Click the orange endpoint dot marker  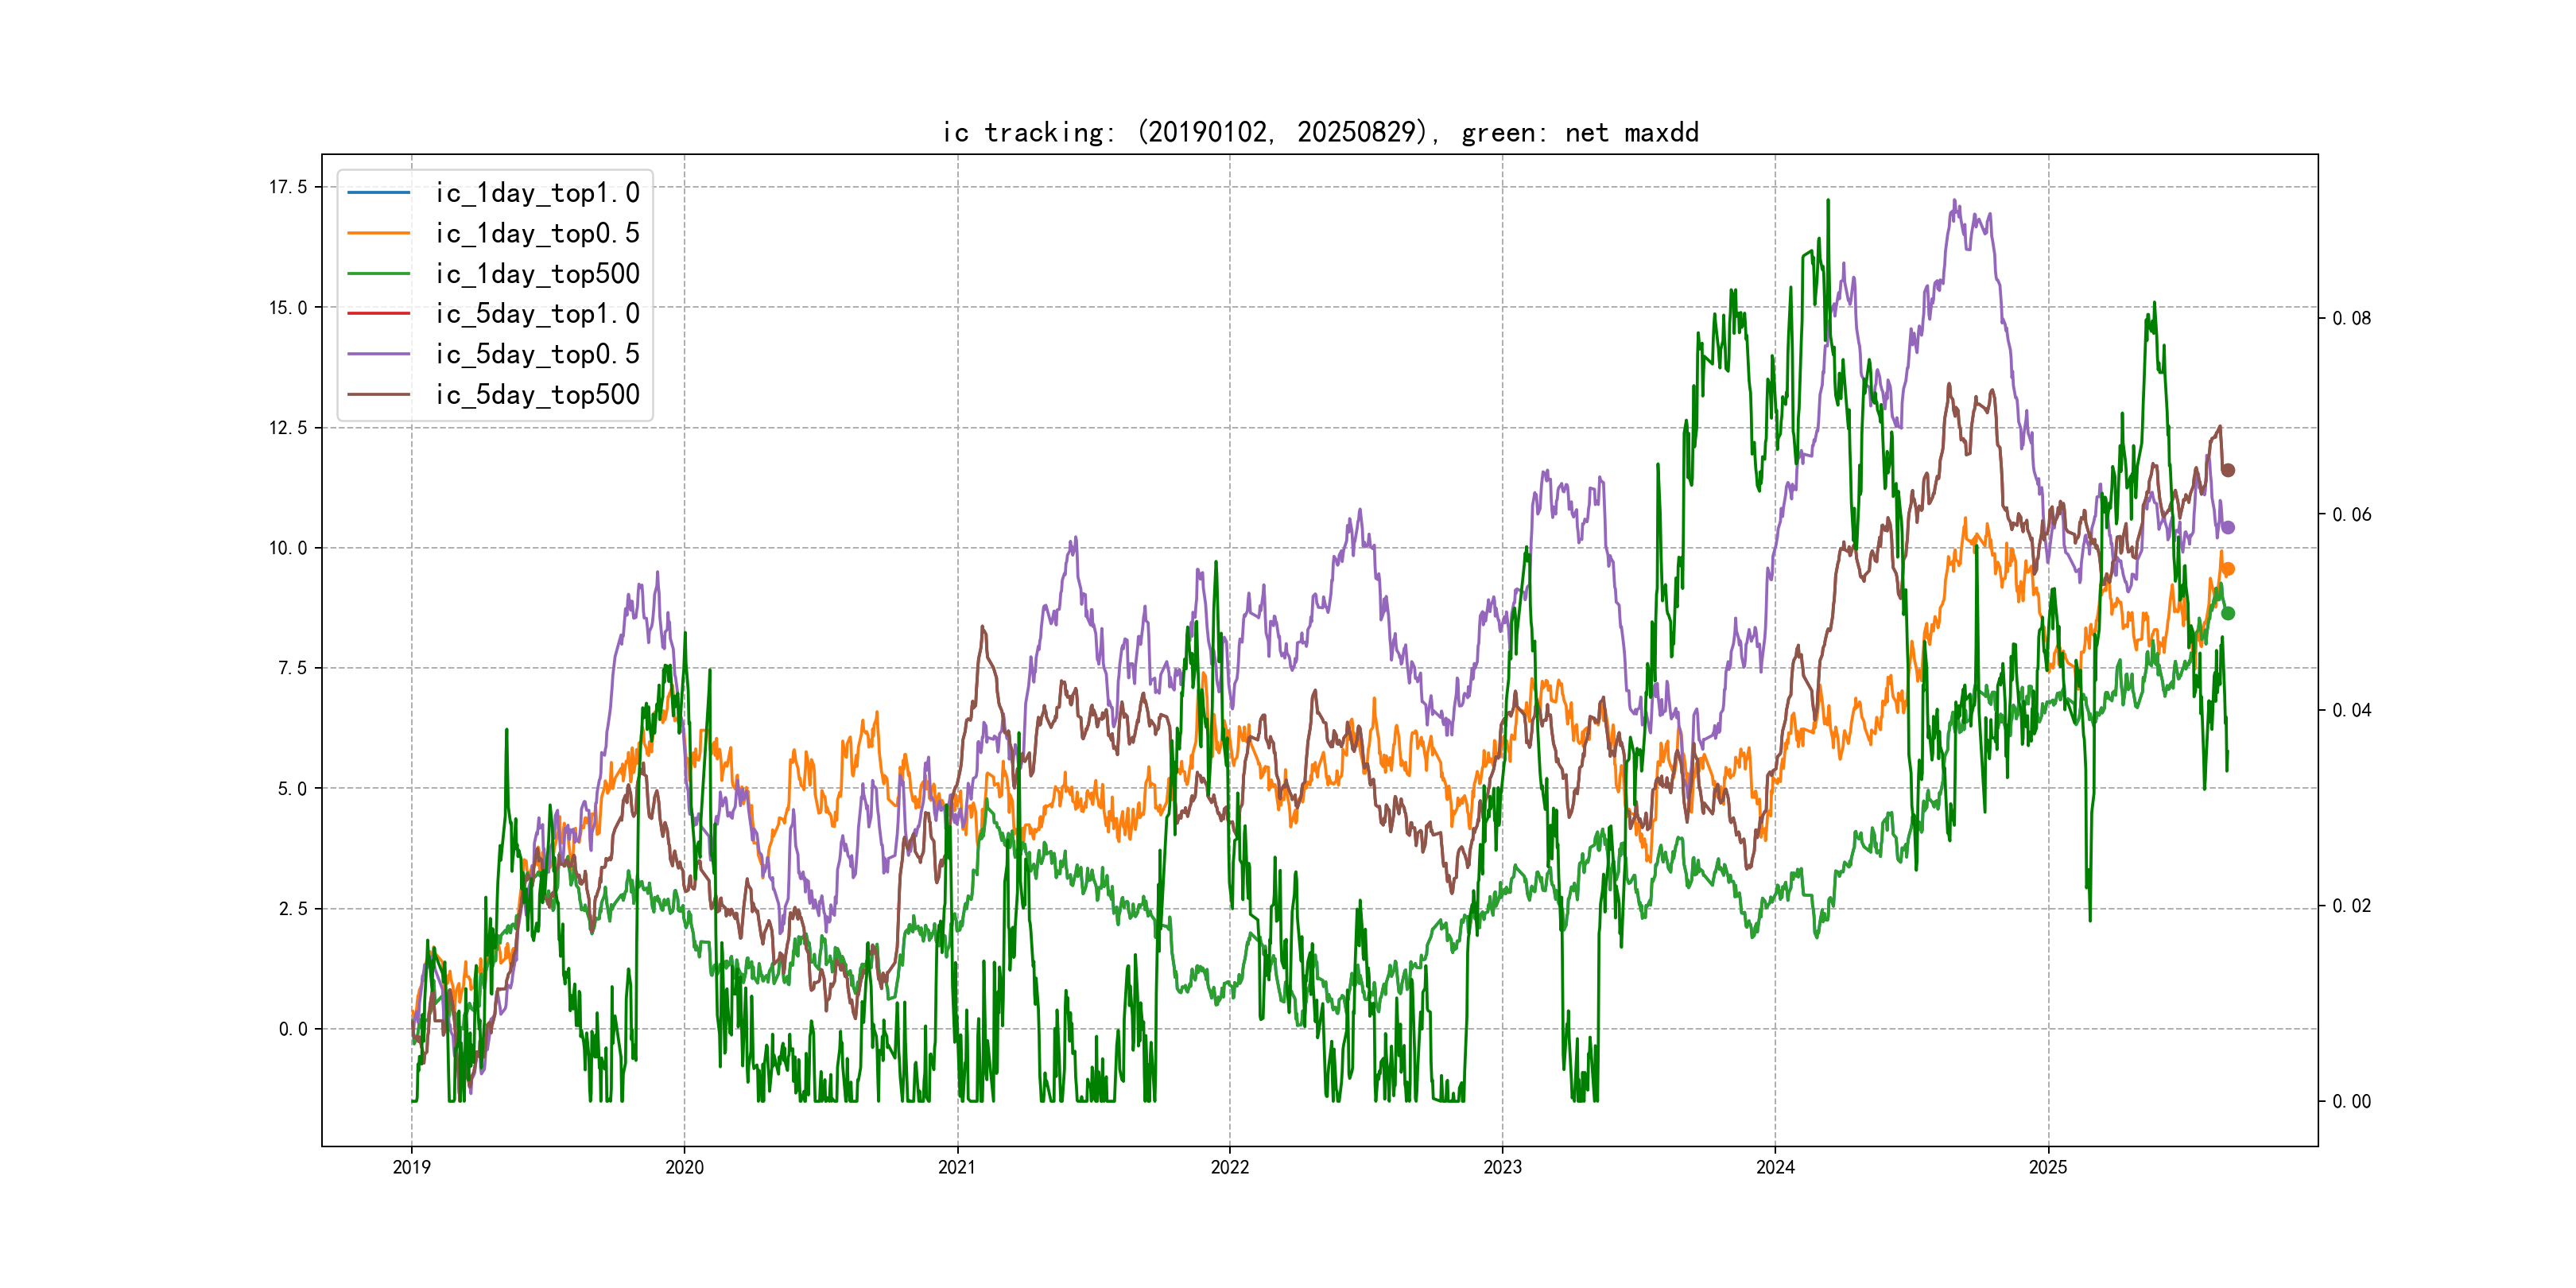pyautogui.click(x=2228, y=569)
